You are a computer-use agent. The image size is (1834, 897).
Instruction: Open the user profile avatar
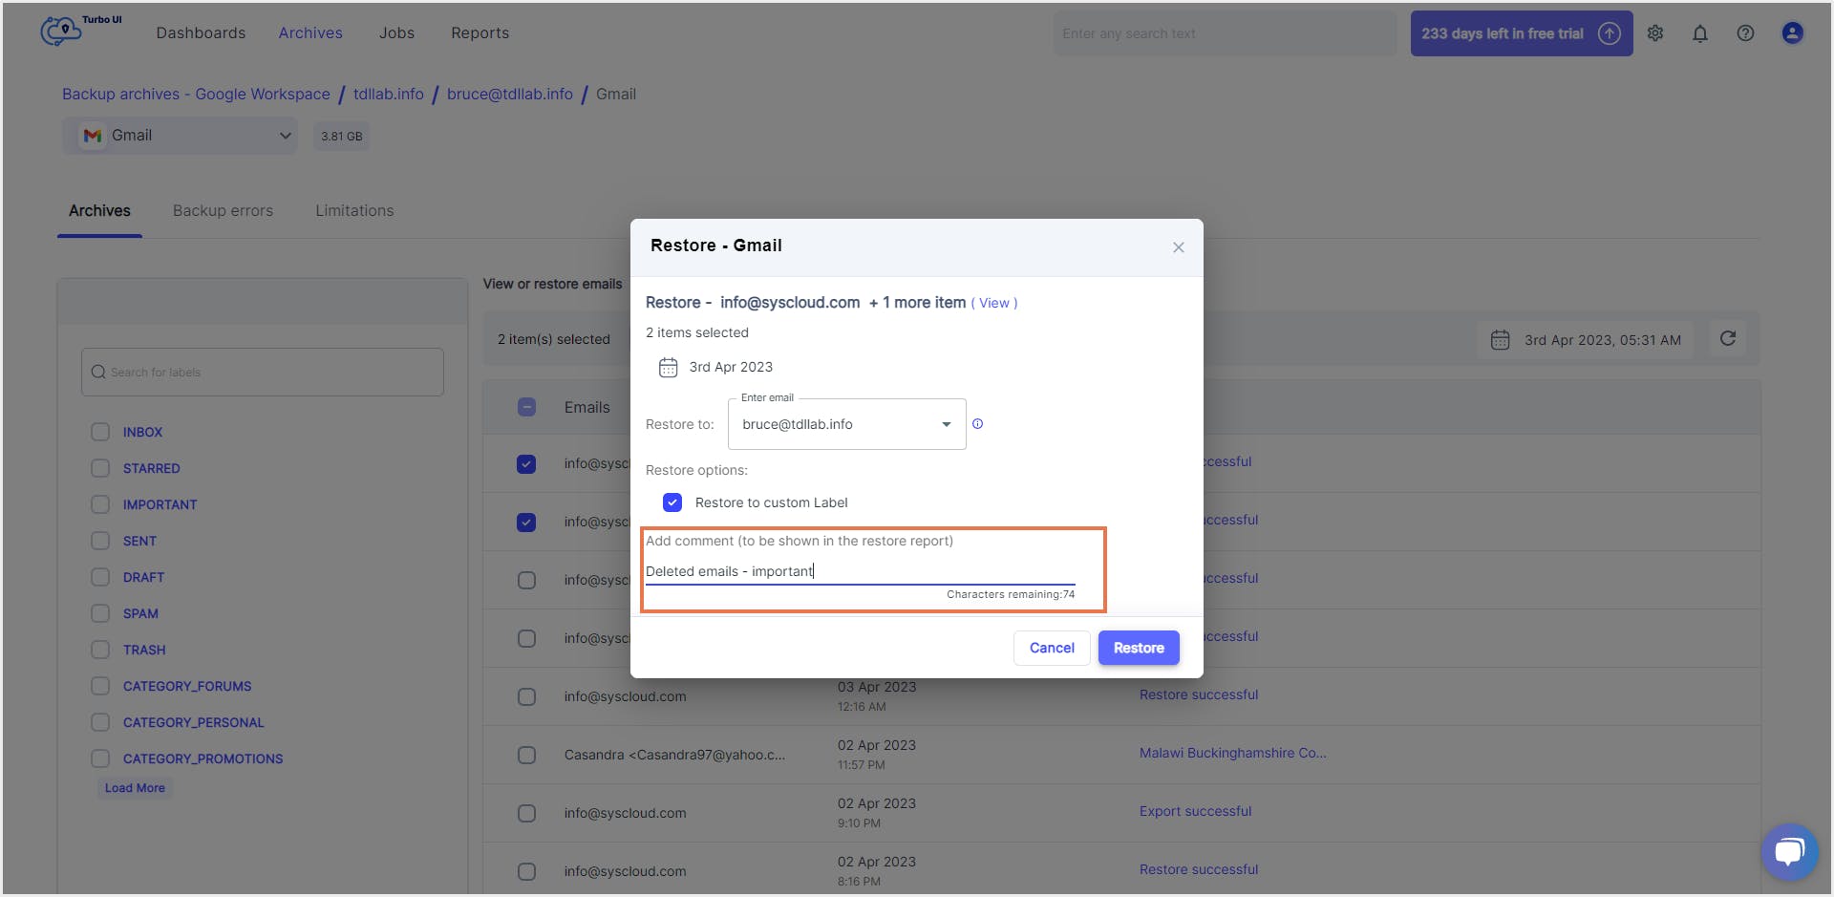(1792, 33)
